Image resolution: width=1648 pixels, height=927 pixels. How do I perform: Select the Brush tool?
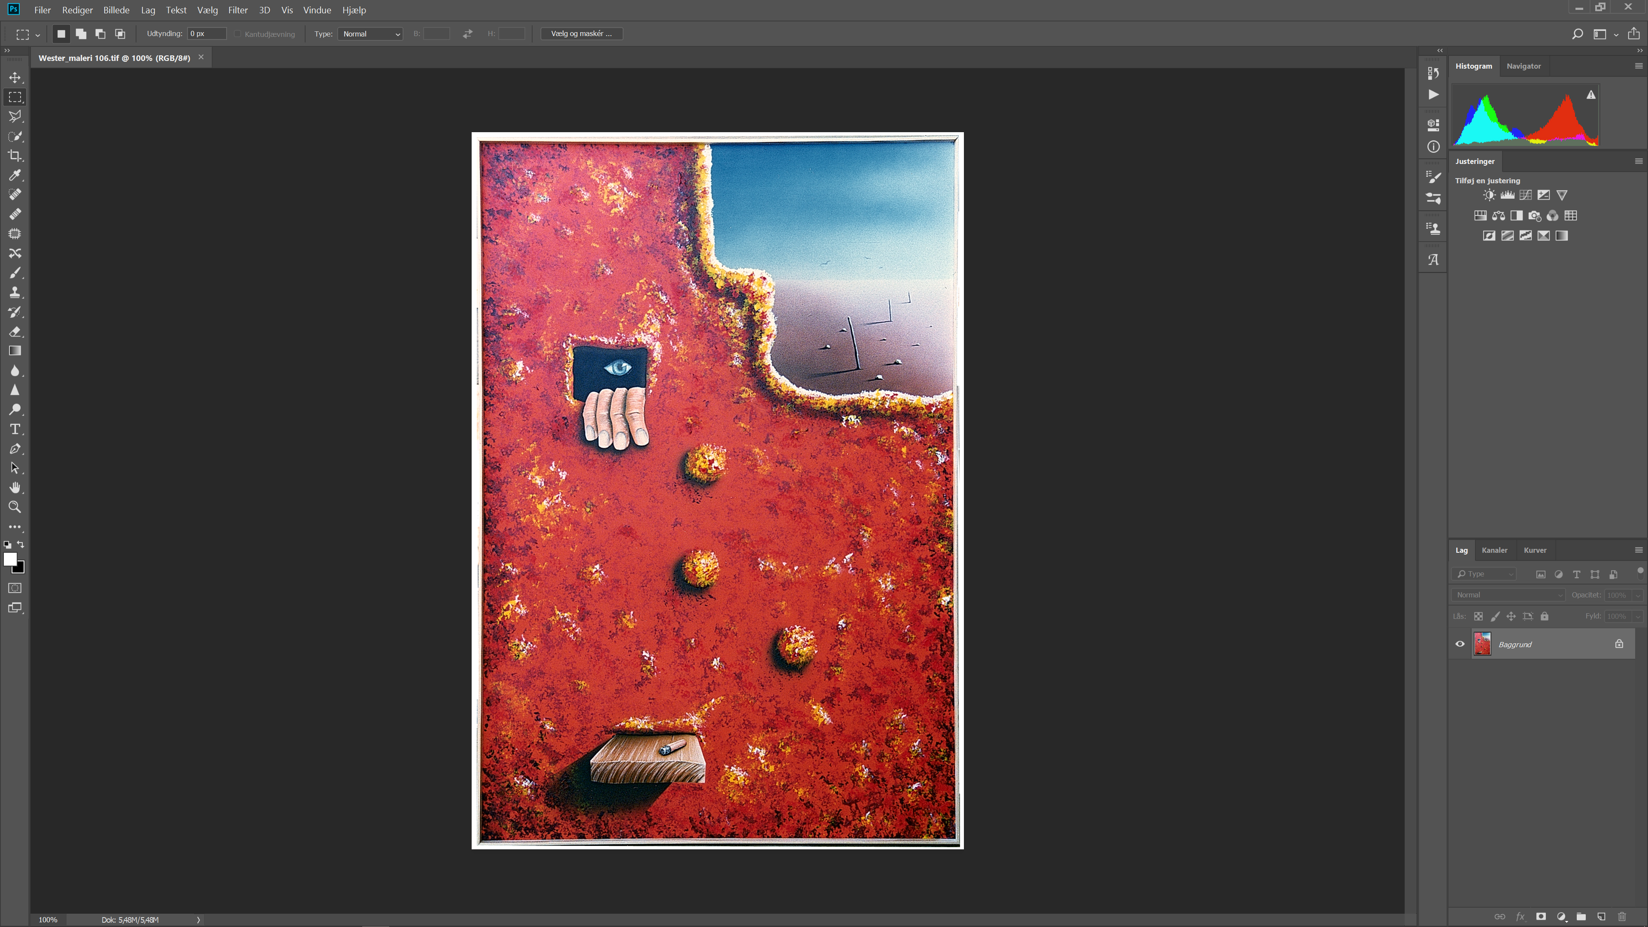point(15,273)
